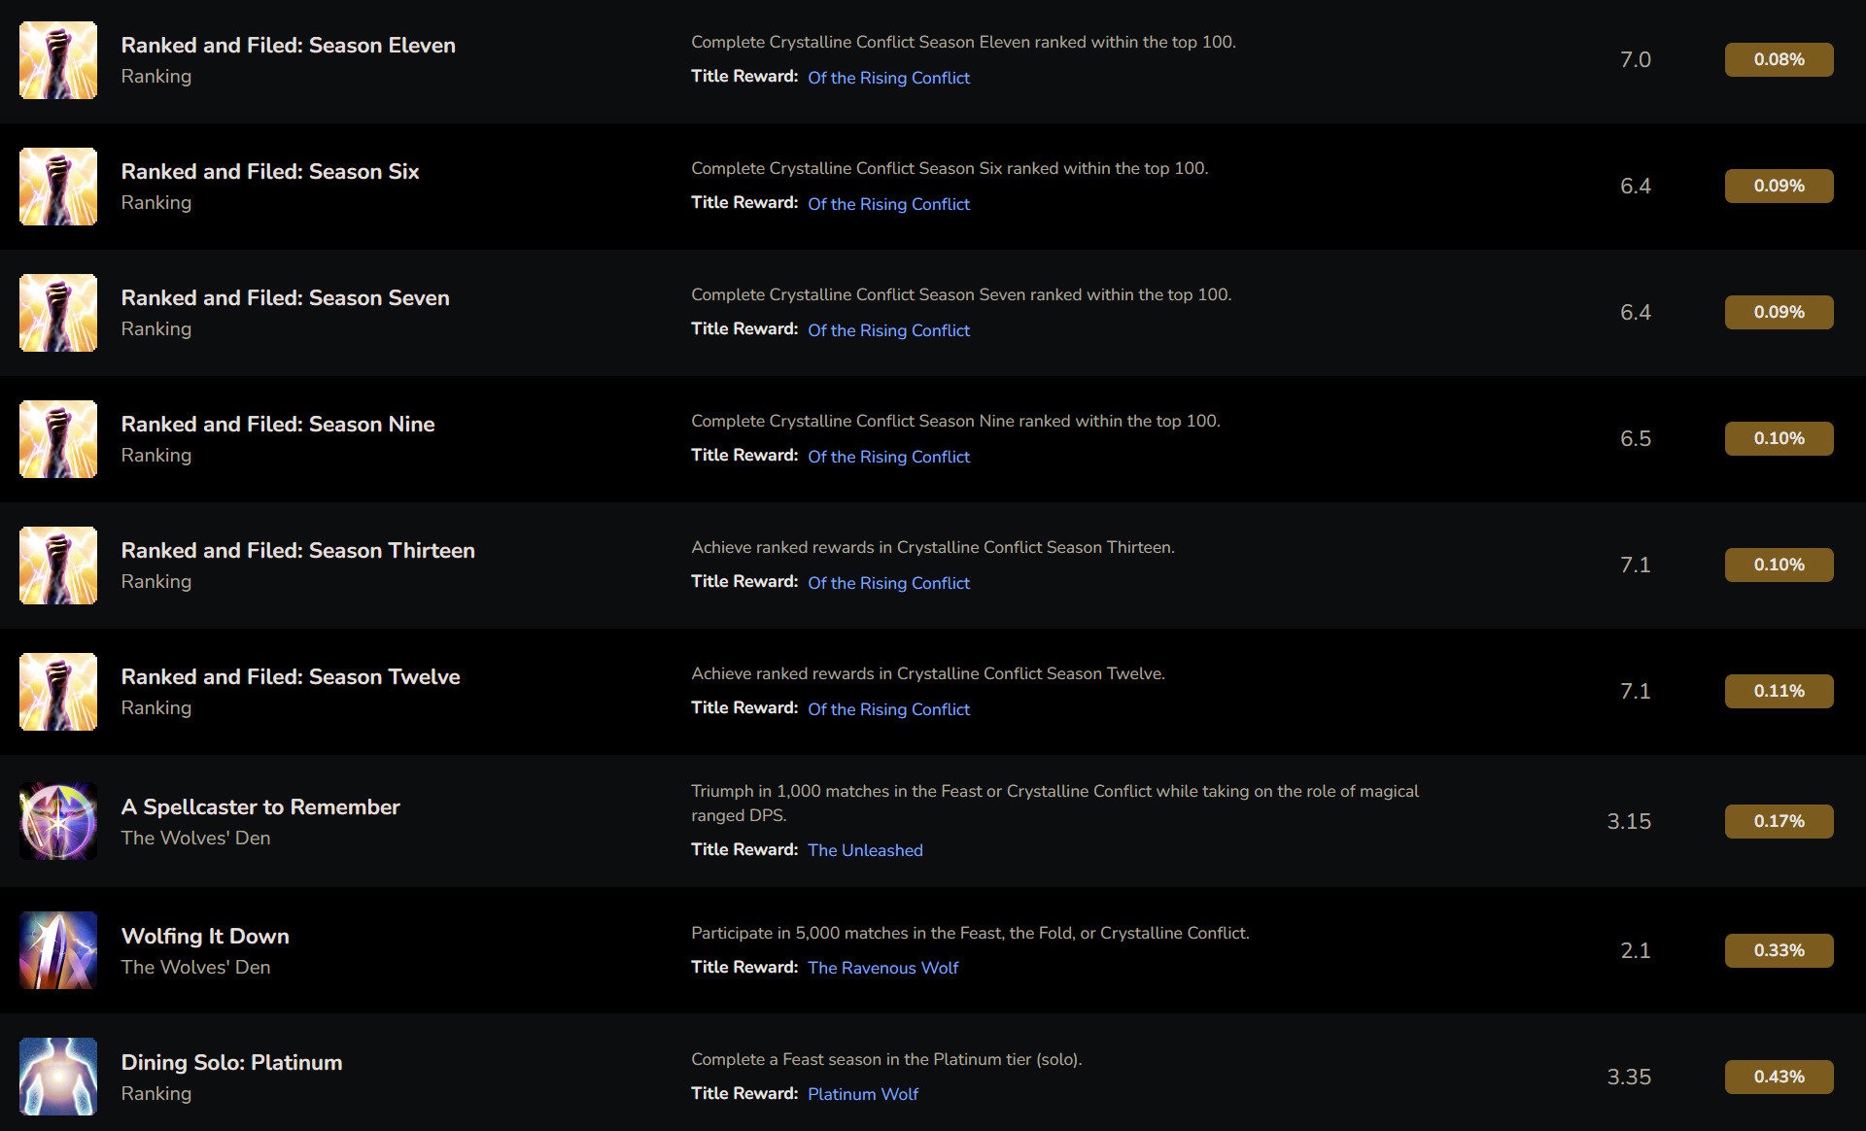Follow the Season Twelve 'Of the Rising Conflict' link
This screenshot has width=1866, height=1131.
pos(888,709)
